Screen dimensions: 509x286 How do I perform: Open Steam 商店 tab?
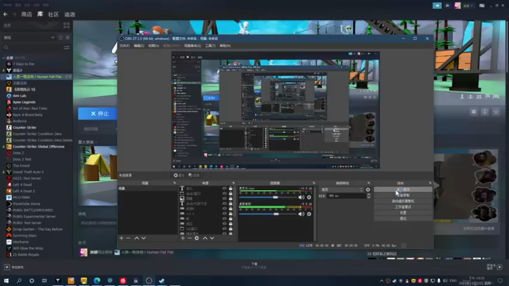[x=27, y=14]
